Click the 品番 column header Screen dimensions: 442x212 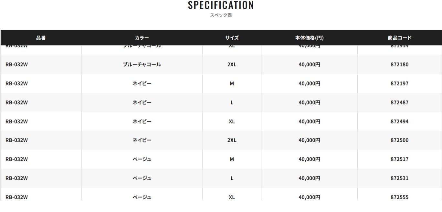point(41,38)
